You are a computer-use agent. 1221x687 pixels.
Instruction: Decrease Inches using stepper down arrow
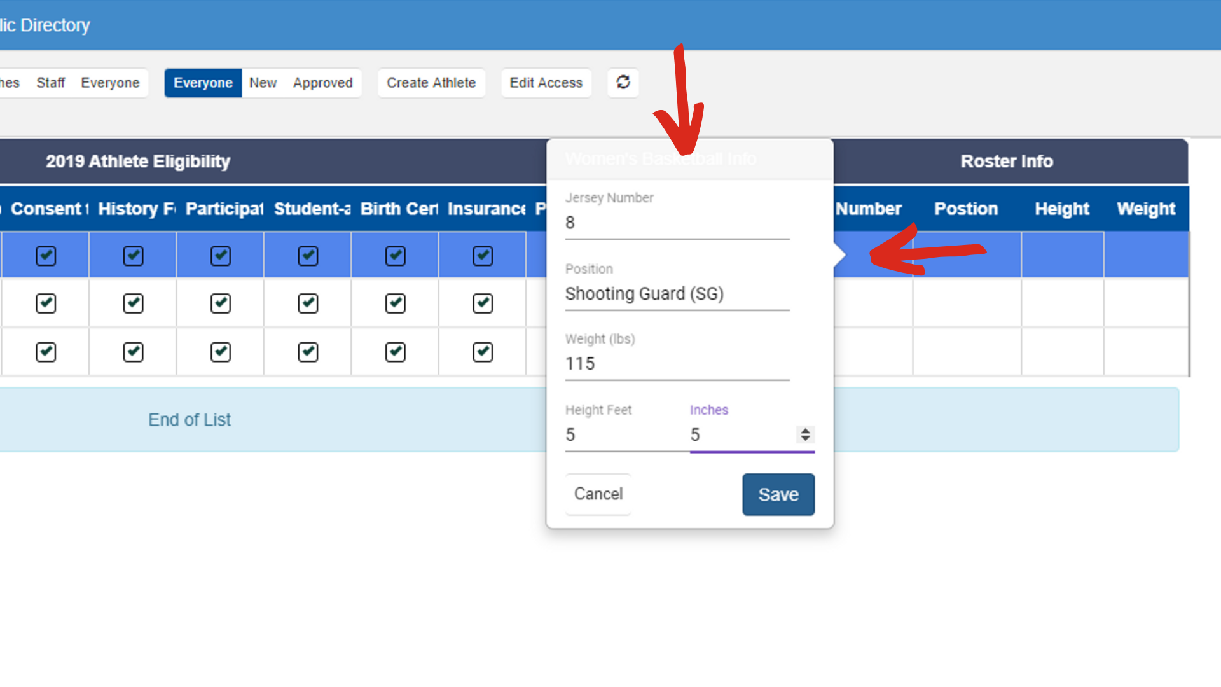click(x=805, y=439)
